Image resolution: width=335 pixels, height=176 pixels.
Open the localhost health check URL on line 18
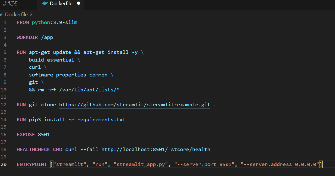pos(156,149)
